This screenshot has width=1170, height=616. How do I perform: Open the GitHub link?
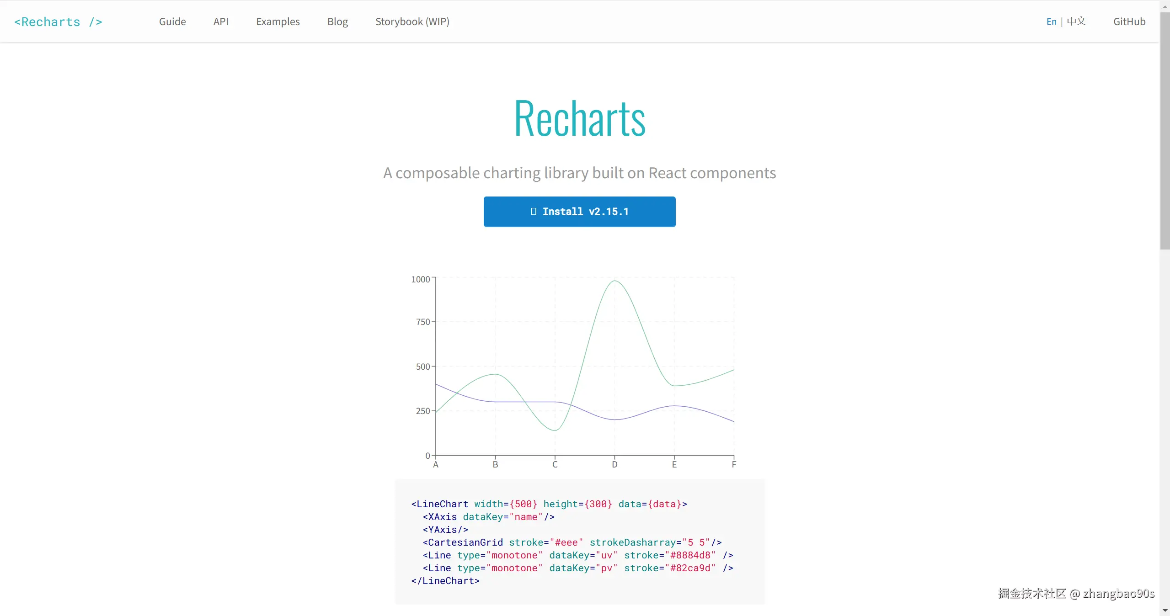point(1129,21)
